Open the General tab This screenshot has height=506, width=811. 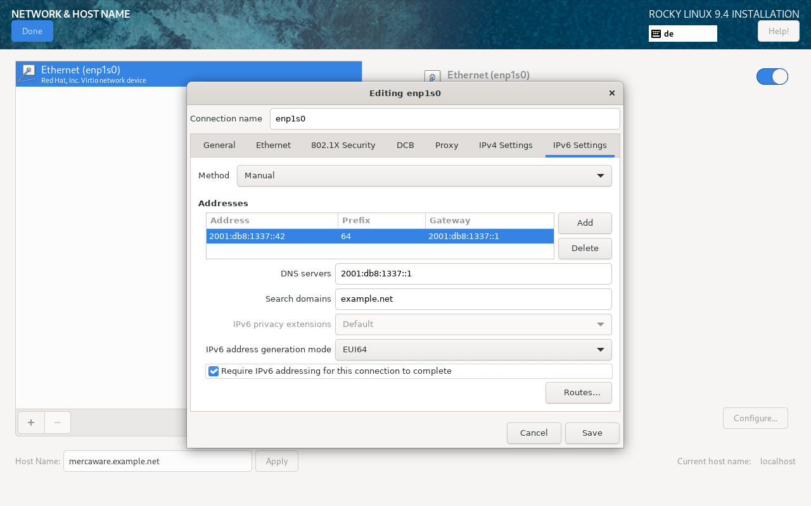pos(219,145)
